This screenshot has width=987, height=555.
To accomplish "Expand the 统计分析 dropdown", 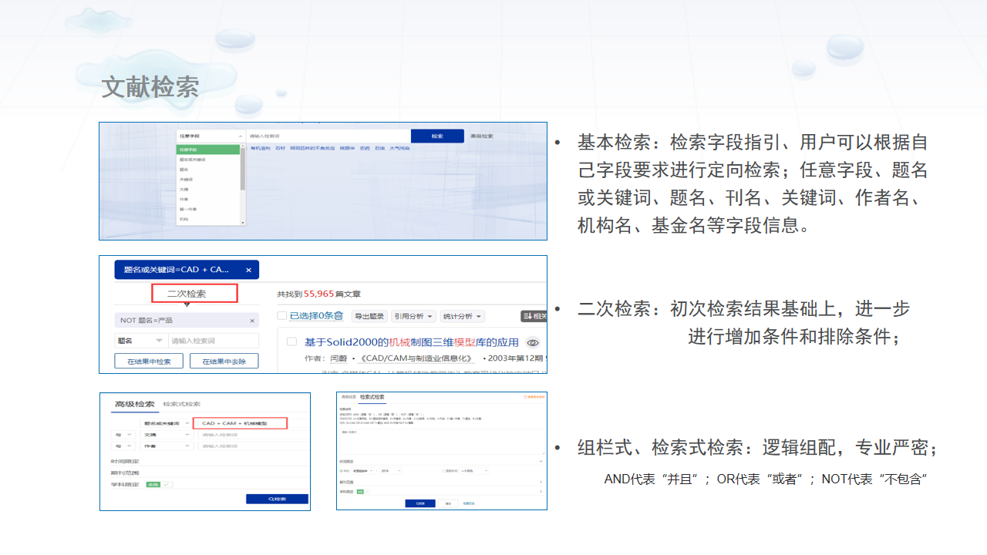I will pyautogui.click(x=463, y=316).
